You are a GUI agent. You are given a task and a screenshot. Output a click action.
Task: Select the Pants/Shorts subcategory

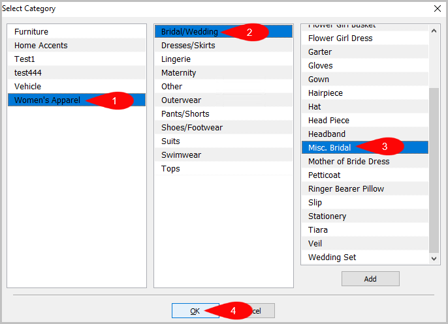click(x=223, y=113)
